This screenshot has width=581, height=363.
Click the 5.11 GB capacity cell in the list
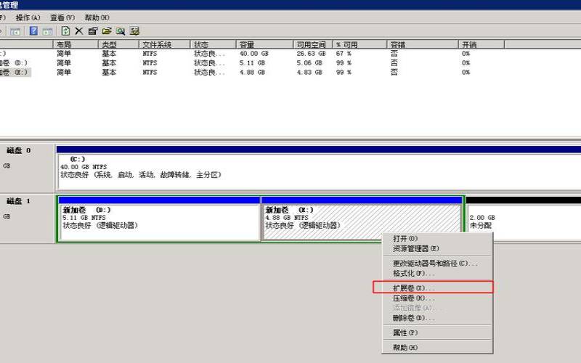(252, 63)
